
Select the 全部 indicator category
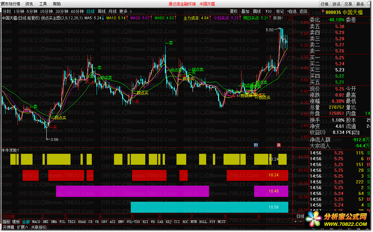(26, 222)
